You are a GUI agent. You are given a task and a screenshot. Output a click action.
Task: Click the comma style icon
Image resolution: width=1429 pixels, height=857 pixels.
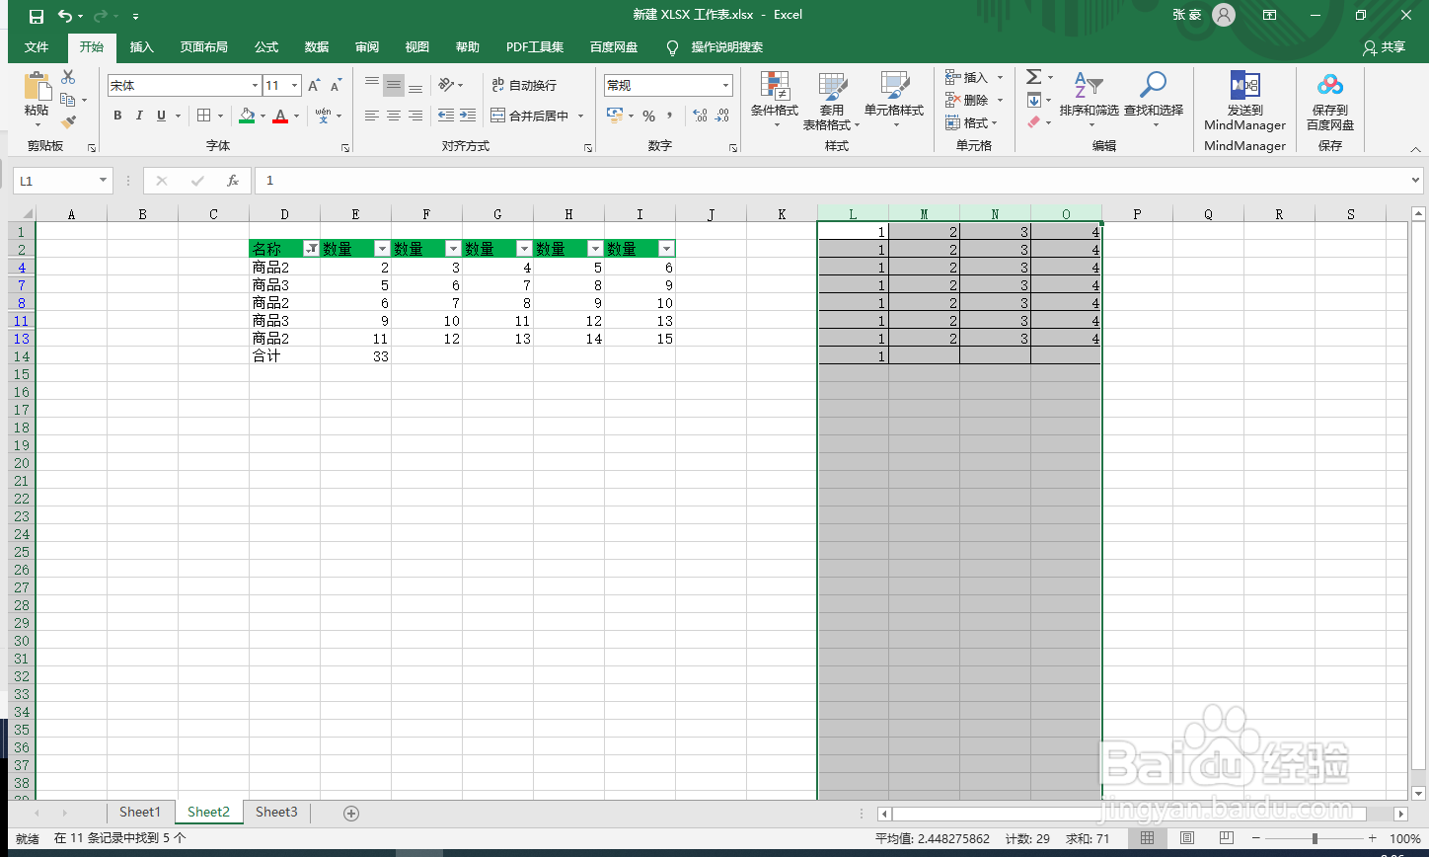click(670, 116)
